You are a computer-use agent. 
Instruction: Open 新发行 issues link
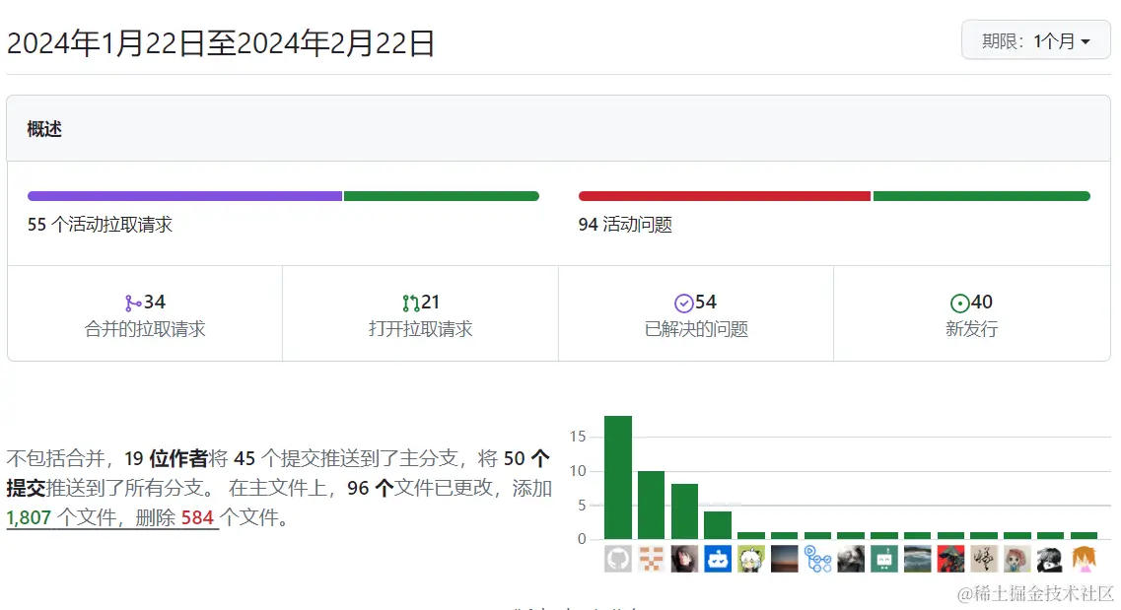[x=971, y=329]
